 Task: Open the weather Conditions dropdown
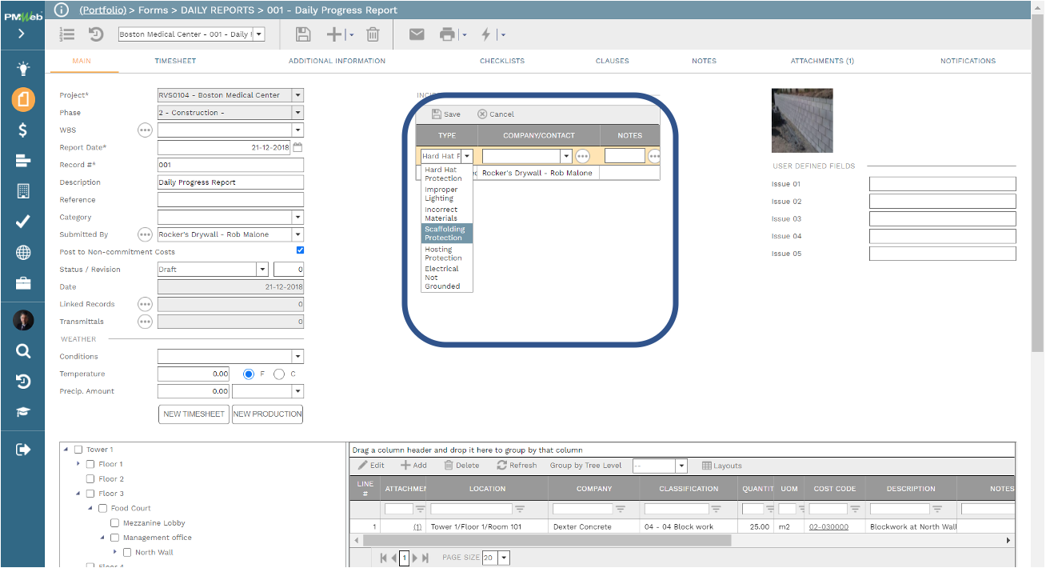click(297, 357)
